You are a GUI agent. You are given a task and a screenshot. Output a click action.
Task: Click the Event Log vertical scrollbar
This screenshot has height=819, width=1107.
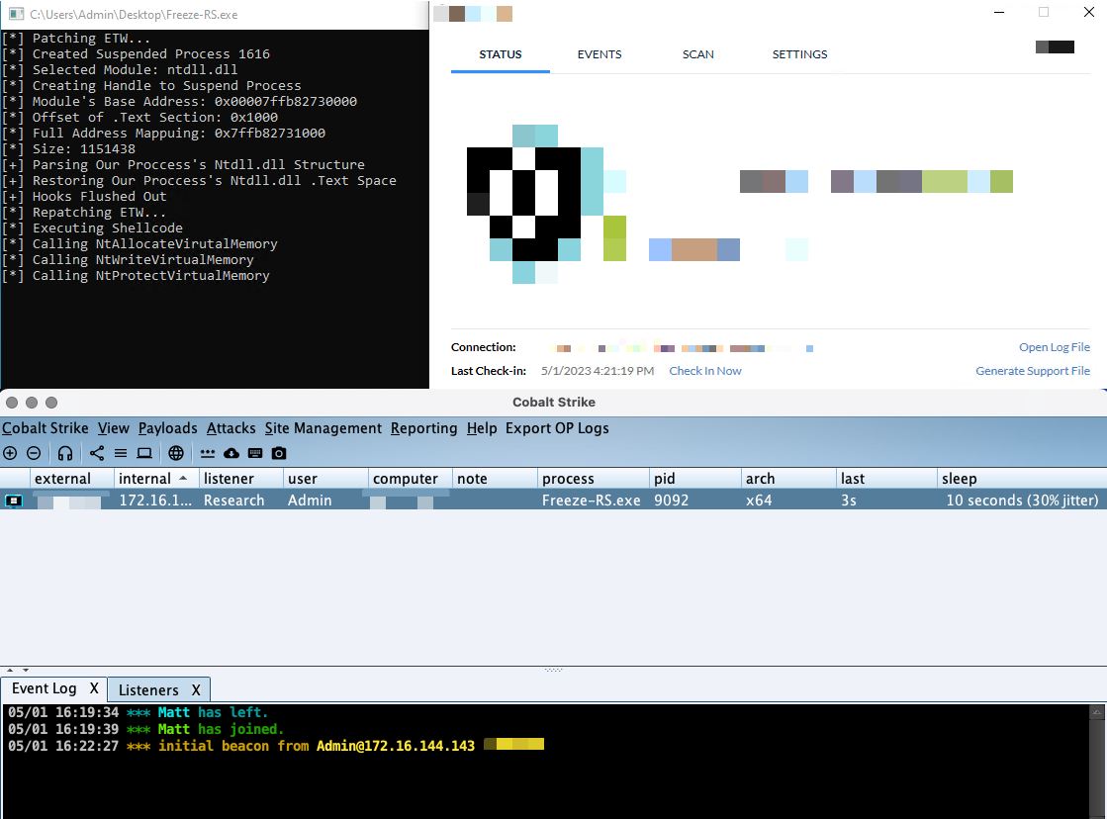coord(1096,761)
